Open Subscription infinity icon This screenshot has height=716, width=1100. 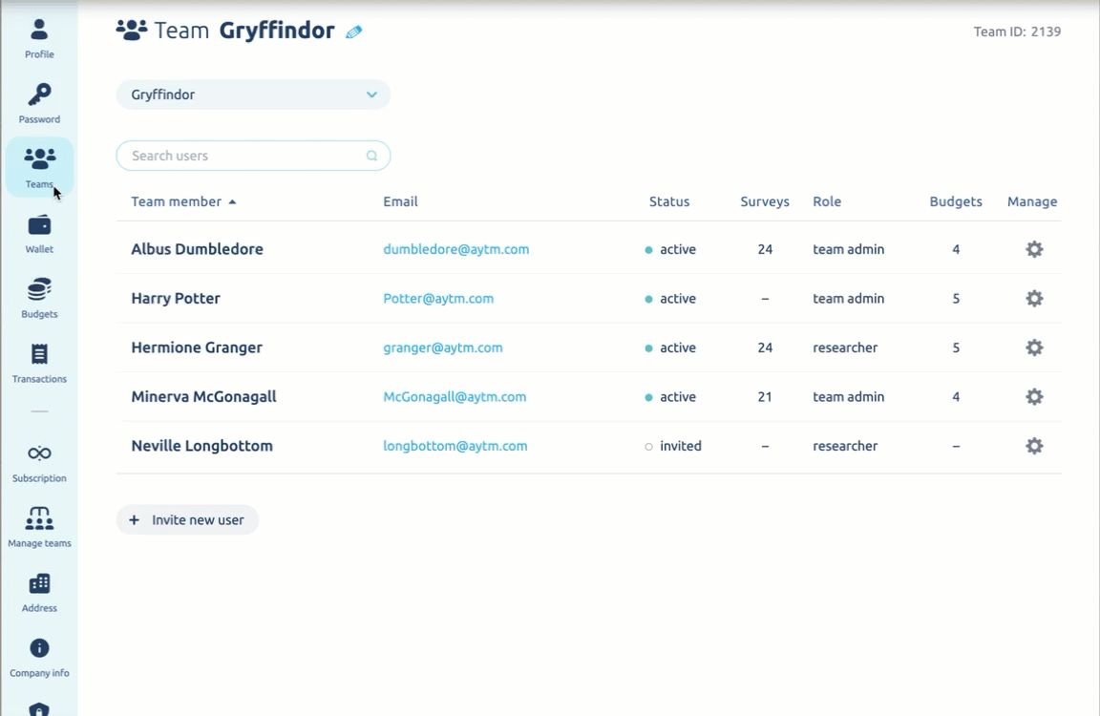(x=39, y=453)
